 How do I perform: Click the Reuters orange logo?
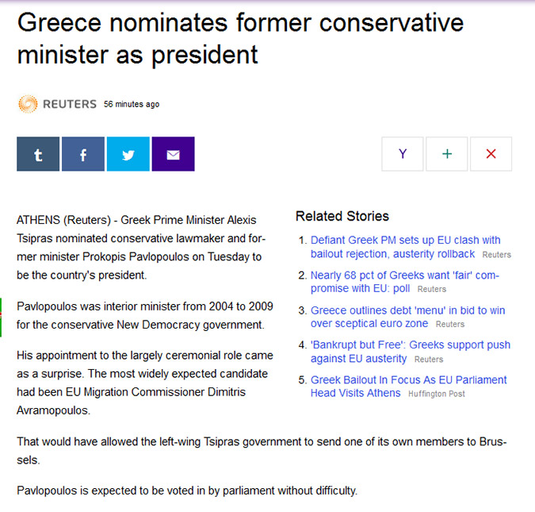[28, 104]
